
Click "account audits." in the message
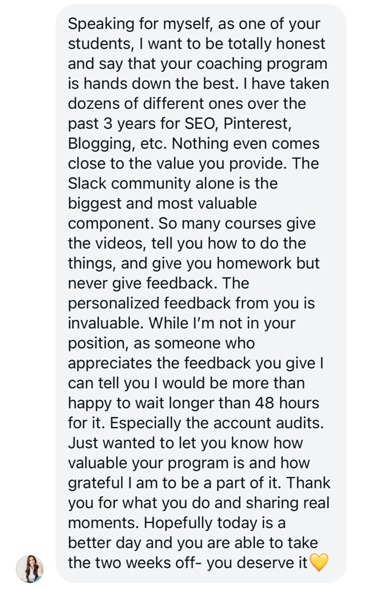point(273,423)
